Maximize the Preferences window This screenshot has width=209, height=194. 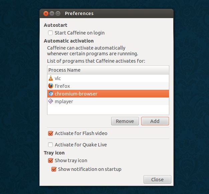click(x=58, y=14)
